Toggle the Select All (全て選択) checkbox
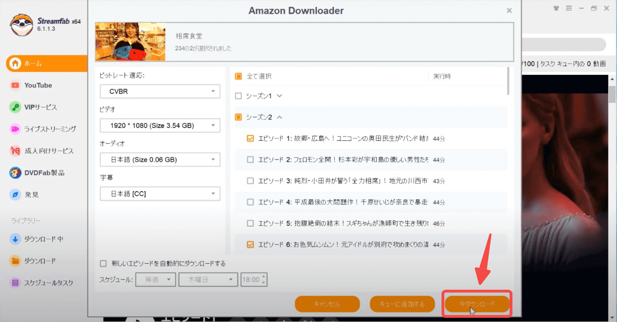 coord(238,76)
